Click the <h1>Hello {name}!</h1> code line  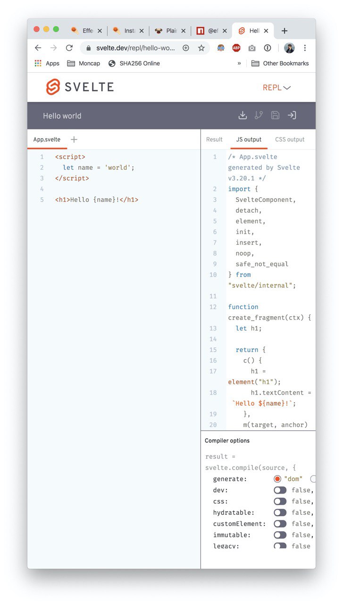tap(97, 200)
